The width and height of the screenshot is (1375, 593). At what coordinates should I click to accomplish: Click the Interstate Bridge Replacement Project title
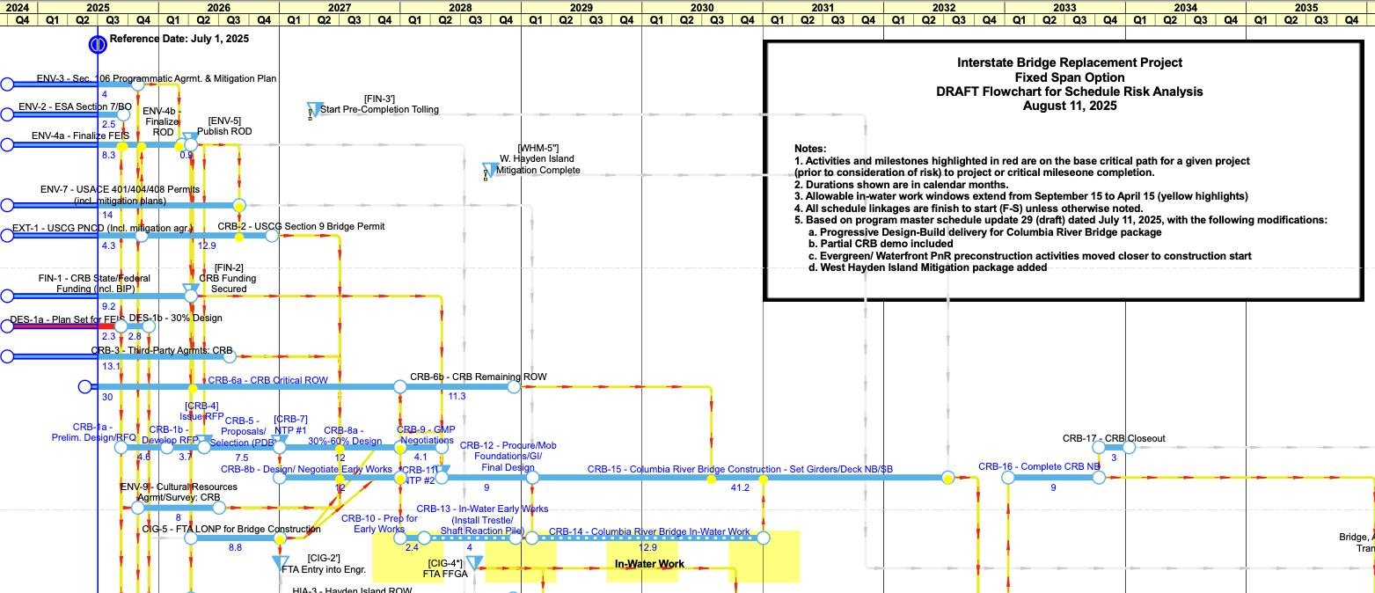pos(1069,62)
